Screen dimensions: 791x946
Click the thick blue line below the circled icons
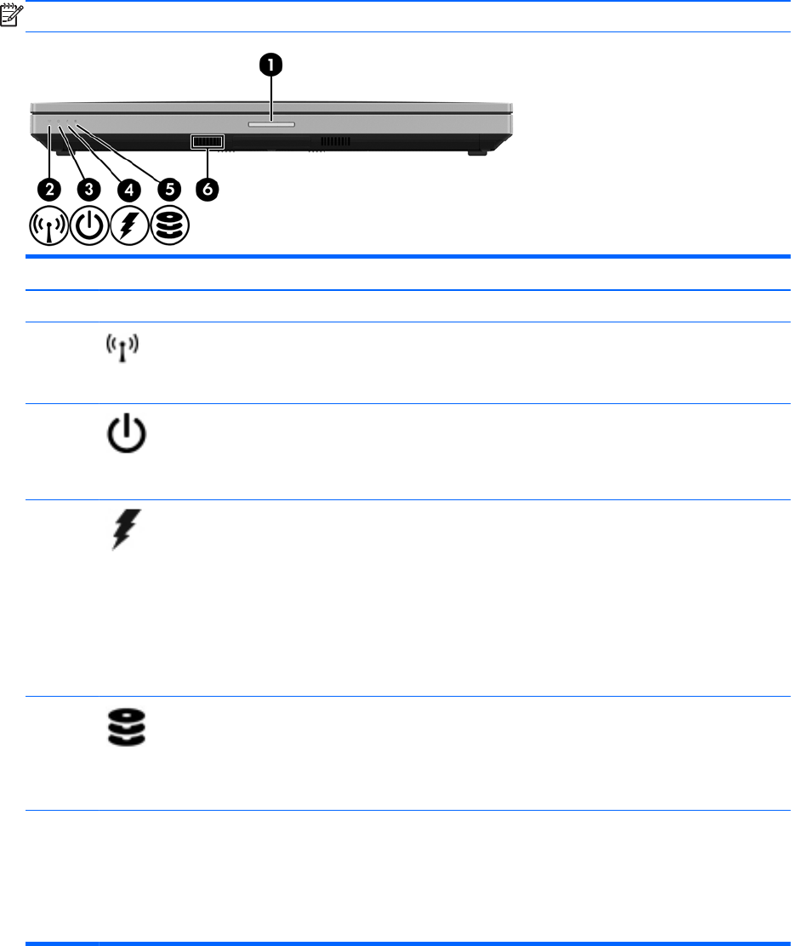pyautogui.click(x=408, y=256)
